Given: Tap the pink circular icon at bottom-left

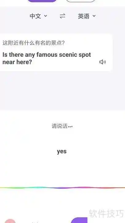Looking at the screenshot, I should point(10,221).
